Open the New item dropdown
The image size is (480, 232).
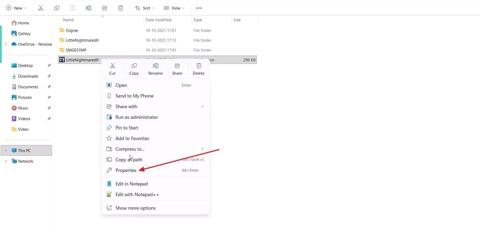16,8
